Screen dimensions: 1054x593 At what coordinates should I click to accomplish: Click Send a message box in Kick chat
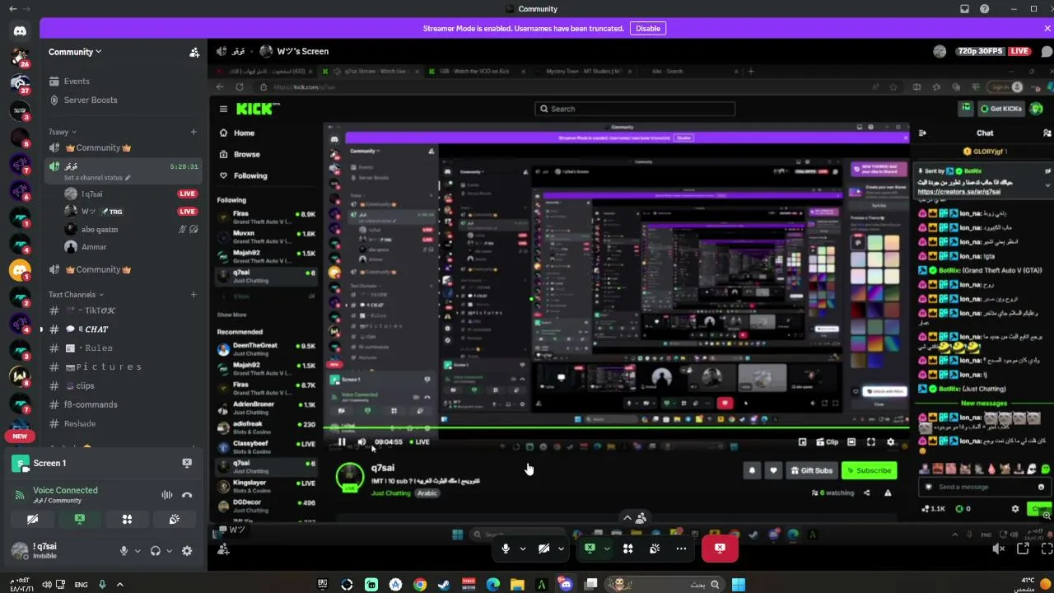(x=984, y=487)
